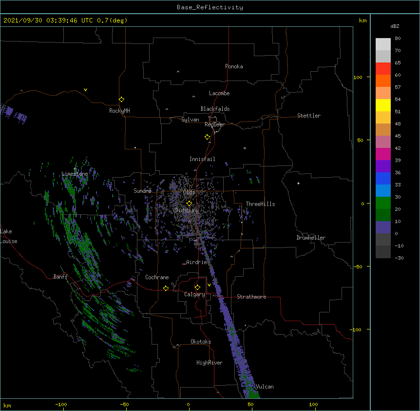Click the Okotoks label

point(201,342)
